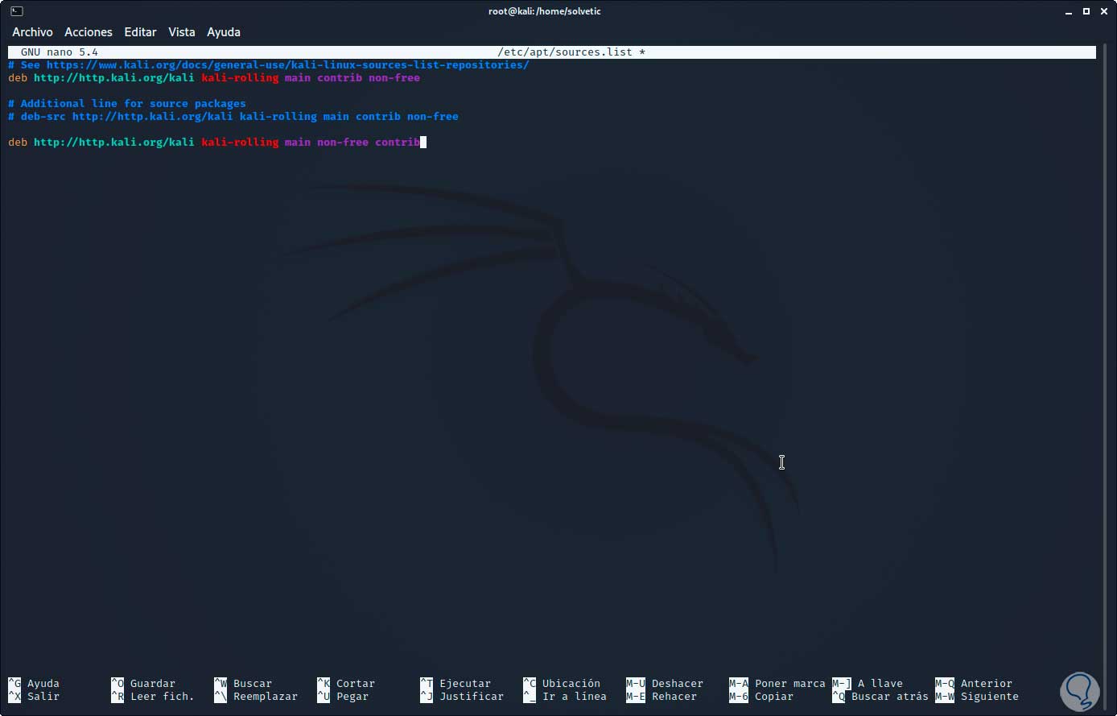Image resolution: width=1117 pixels, height=716 pixels.
Task: Click the ^T Ejecutar shortcut label
Action: [x=455, y=684]
